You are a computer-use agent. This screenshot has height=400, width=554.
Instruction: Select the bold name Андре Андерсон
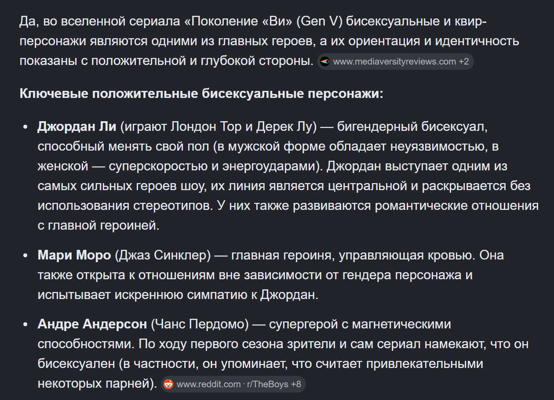point(92,324)
